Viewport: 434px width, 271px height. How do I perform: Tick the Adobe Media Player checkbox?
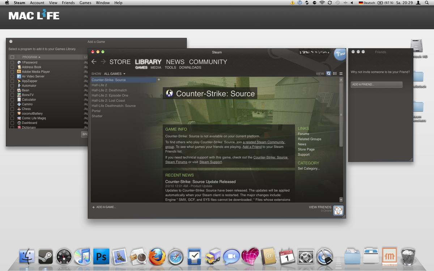click(12, 72)
